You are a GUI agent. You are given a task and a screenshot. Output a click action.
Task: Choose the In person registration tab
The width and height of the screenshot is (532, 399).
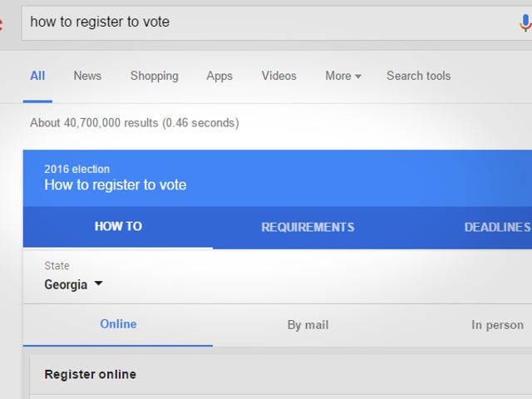(x=497, y=325)
